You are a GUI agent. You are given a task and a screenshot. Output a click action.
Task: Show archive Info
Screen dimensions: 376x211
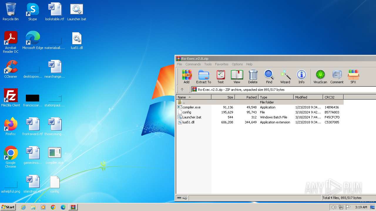coord(301,77)
